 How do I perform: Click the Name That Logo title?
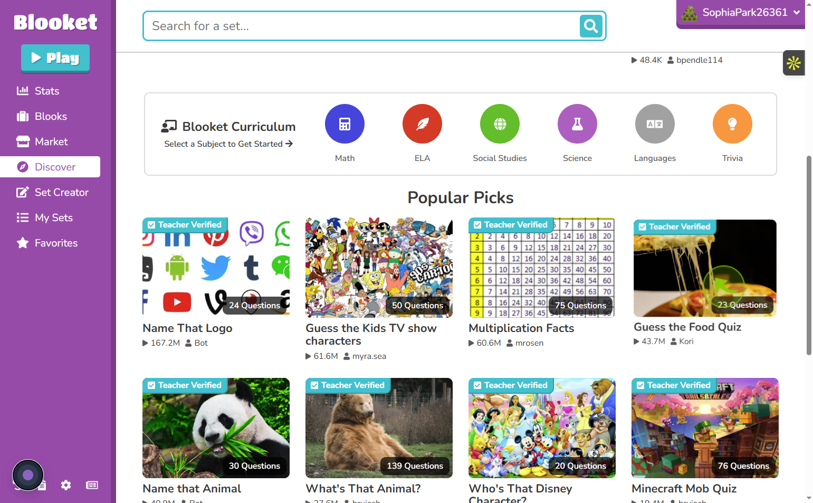pyautogui.click(x=187, y=328)
